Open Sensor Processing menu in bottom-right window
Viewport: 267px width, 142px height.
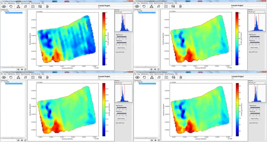(x=169, y=74)
